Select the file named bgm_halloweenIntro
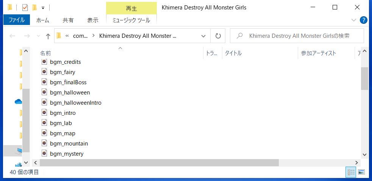The image size is (372, 181). [x=76, y=103]
